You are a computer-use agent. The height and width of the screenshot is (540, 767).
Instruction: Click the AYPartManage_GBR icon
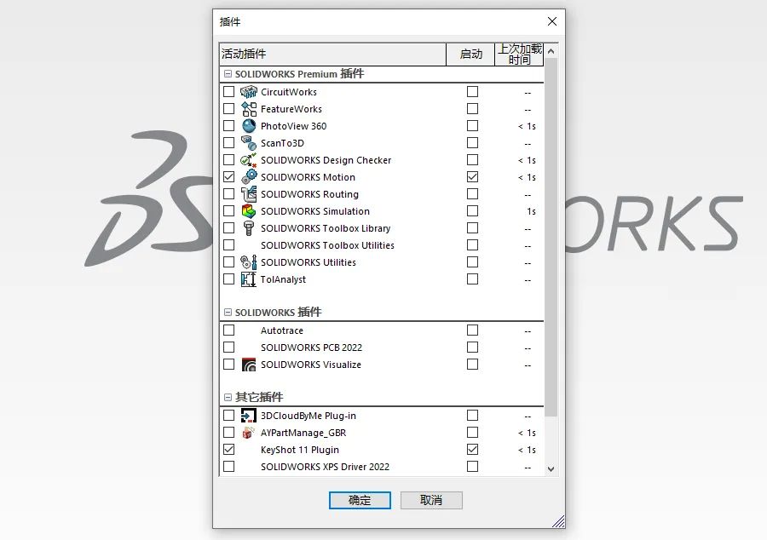click(x=249, y=433)
